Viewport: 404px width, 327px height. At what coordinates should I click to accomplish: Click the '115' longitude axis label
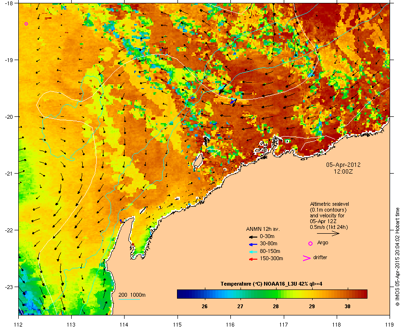click(x=177, y=325)
